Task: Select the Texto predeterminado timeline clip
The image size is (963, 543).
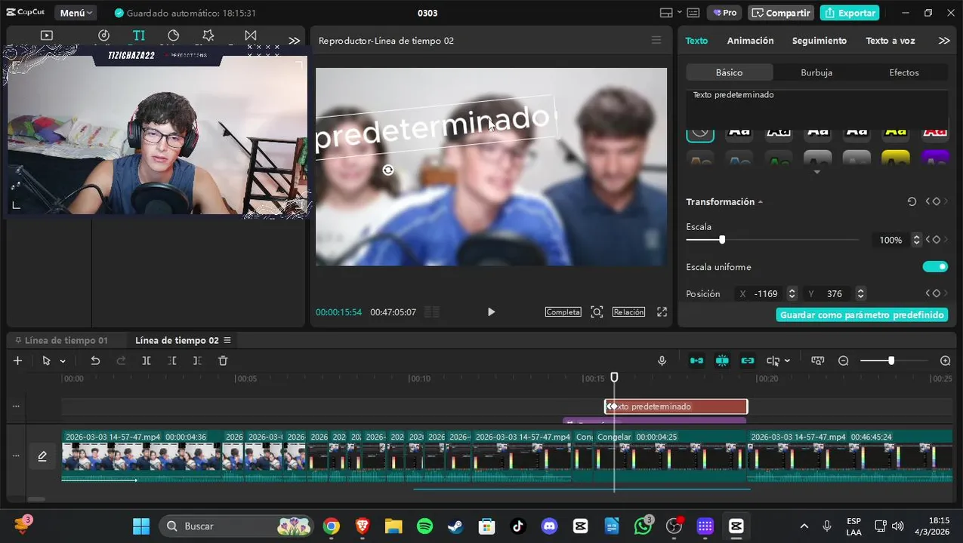Action: click(676, 406)
